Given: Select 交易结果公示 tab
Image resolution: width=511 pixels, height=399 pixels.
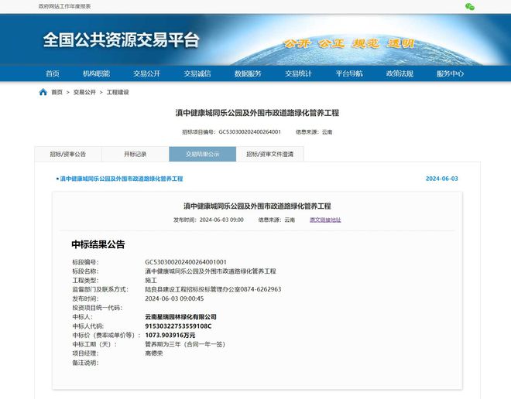Looking at the screenshot, I should click(202, 154).
